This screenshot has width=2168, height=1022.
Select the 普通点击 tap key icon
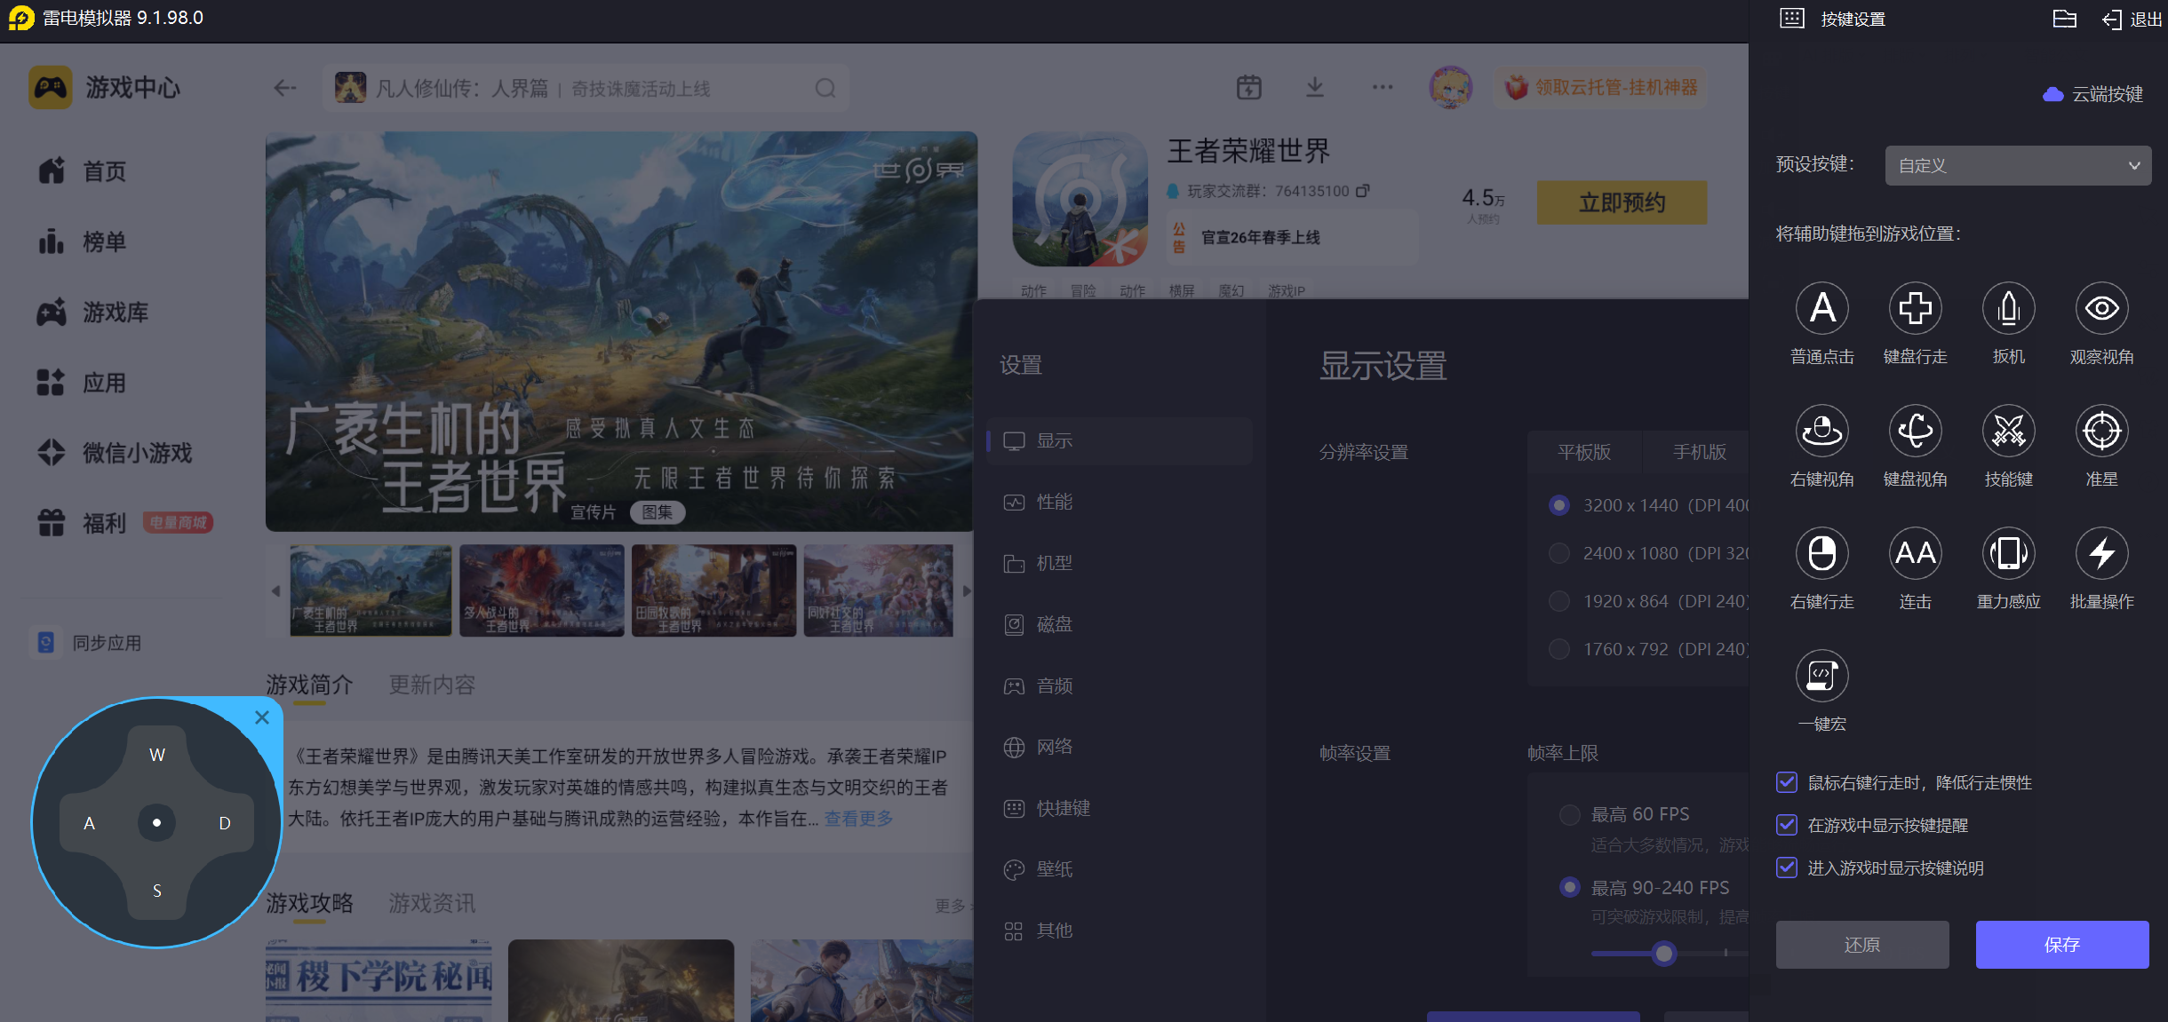pyautogui.click(x=1821, y=308)
